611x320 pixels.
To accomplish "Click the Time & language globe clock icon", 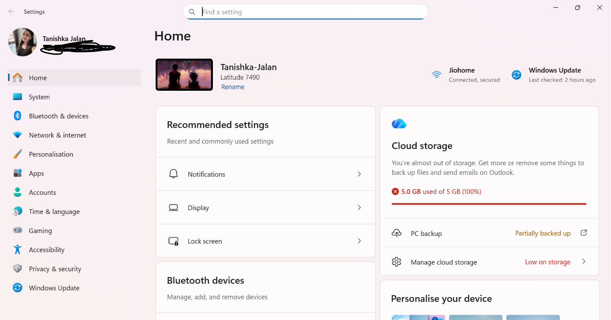I will point(18,211).
